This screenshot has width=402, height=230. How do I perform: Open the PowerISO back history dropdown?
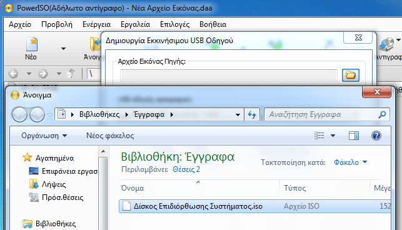pos(29,74)
